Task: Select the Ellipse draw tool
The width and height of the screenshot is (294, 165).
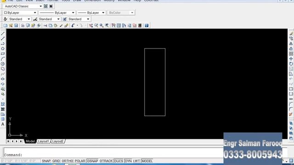Action: pyautogui.click(x=3, y=79)
